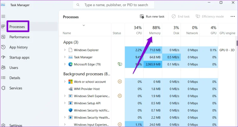
Task: Expand Windows Security Health process
Action: point(65,117)
